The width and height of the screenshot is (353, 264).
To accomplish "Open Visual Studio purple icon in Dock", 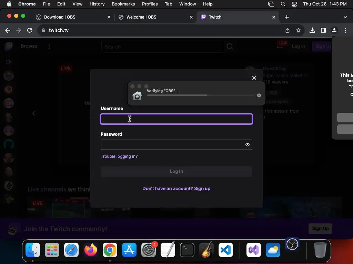I will pos(254,250).
